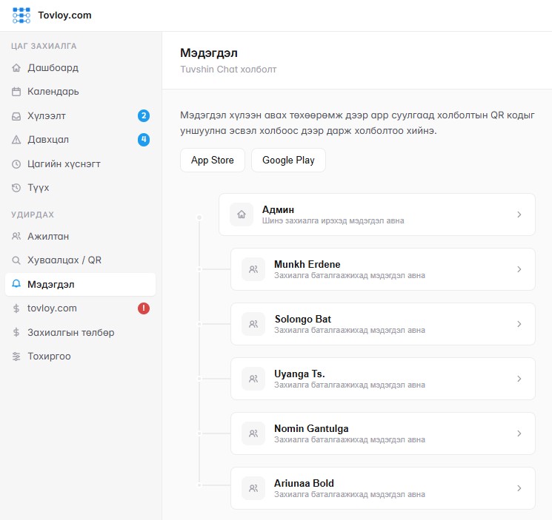Click the Давхцал warning triangle icon
This screenshot has height=520, width=552.
pyautogui.click(x=16, y=140)
